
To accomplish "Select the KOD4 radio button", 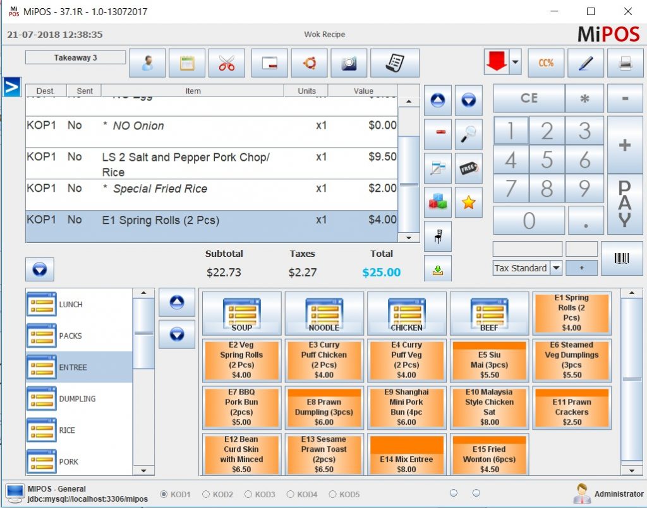I will tap(291, 494).
